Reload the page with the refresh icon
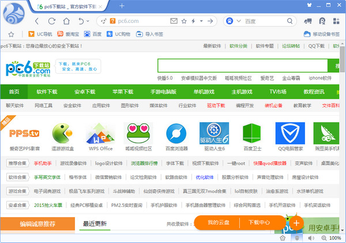 [x=52, y=21]
